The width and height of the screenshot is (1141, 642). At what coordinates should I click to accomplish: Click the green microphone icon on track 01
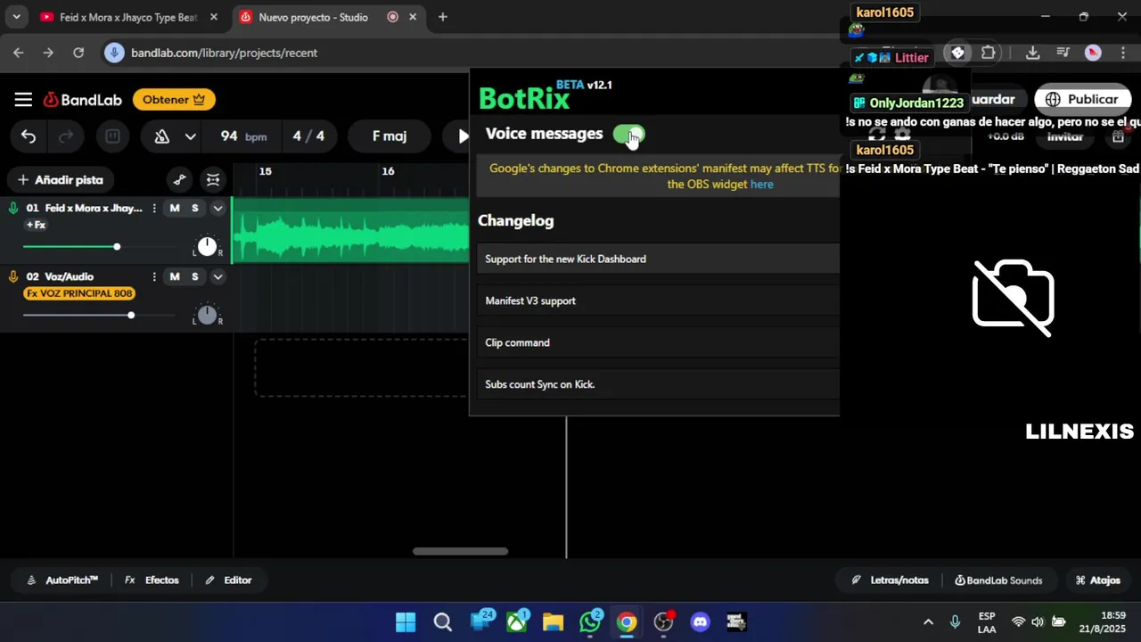(x=13, y=208)
